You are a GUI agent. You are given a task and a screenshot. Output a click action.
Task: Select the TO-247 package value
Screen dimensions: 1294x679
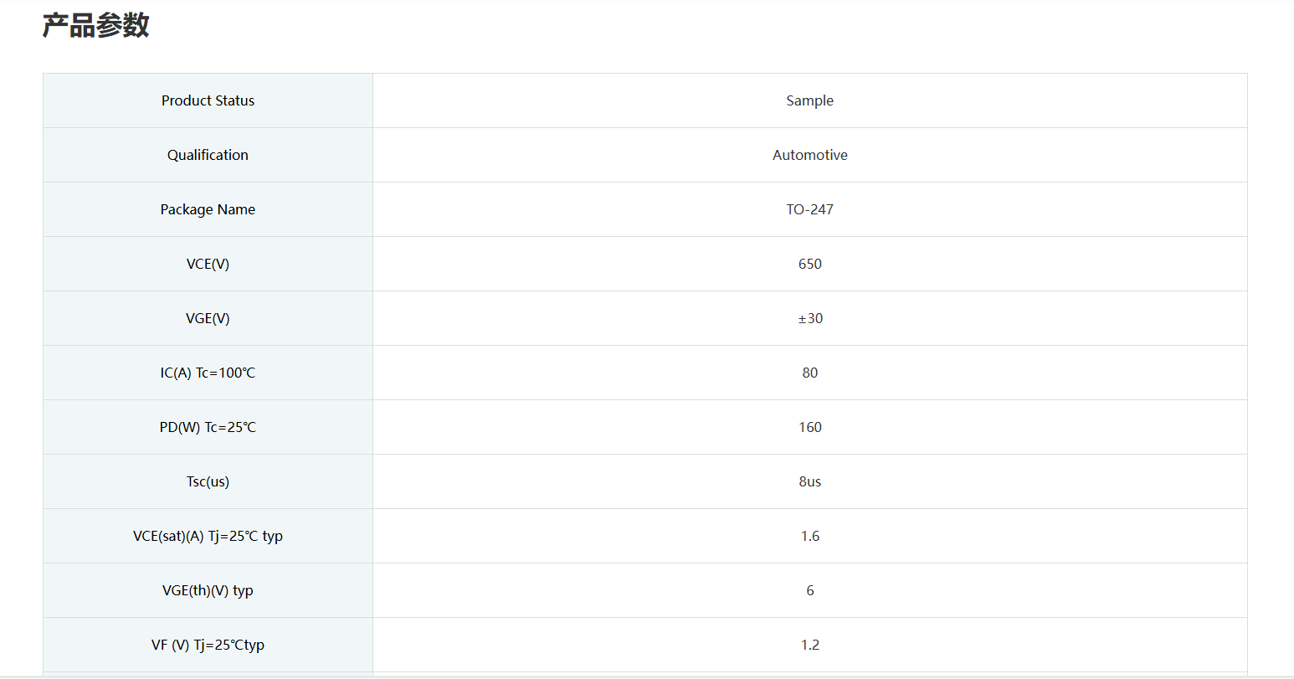[809, 209]
